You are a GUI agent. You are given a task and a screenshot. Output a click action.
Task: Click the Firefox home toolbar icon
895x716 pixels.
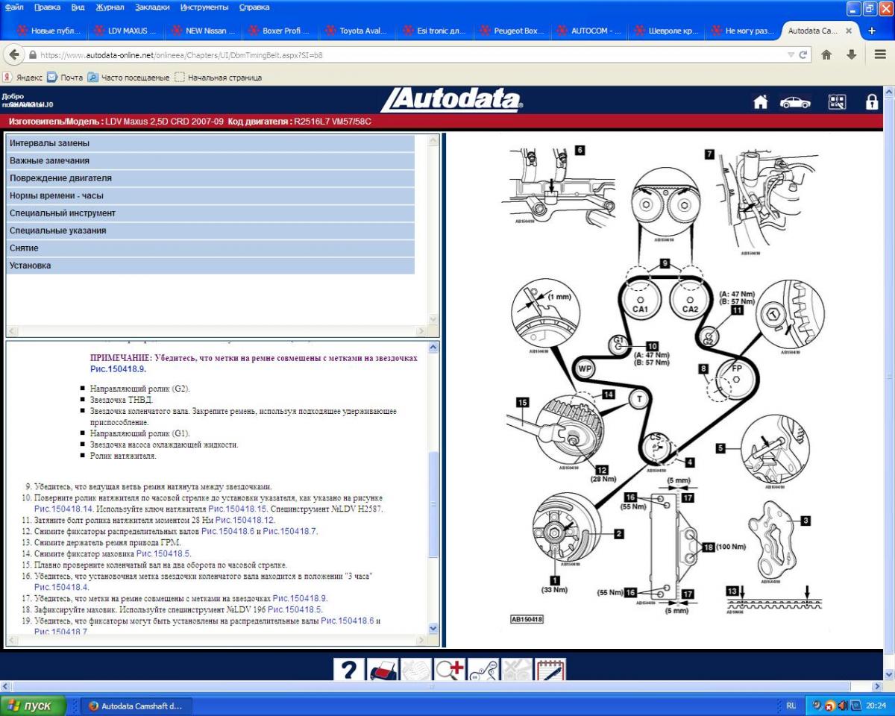pyautogui.click(x=826, y=55)
